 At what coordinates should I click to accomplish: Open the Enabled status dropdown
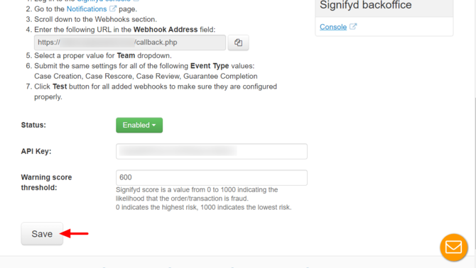139,125
